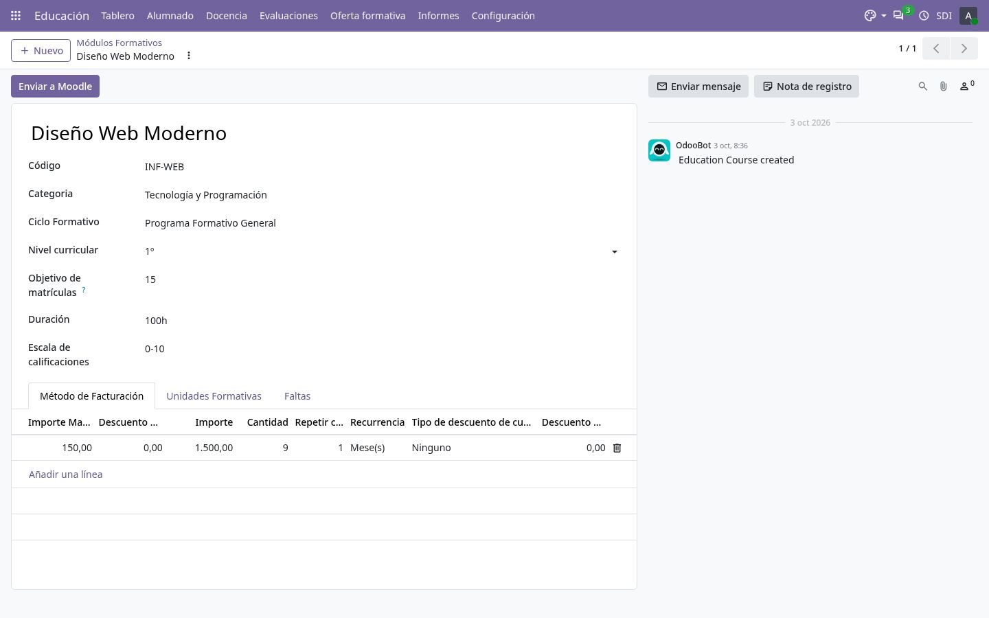The image size is (989, 618).
Task: Open the Tablero menu
Action: (117, 15)
